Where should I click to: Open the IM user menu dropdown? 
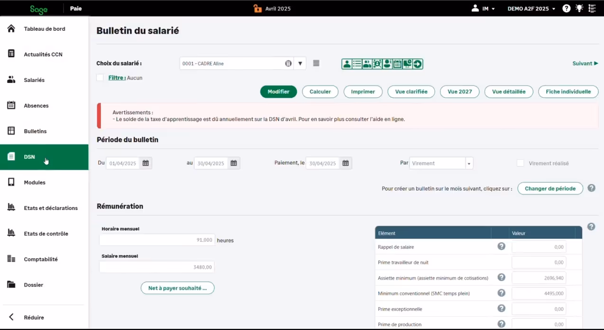pyautogui.click(x=488, y=9)
